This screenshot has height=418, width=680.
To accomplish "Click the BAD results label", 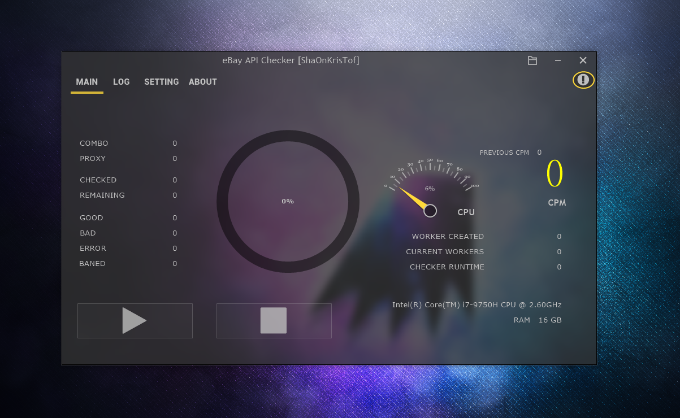I will coord(88,233).
